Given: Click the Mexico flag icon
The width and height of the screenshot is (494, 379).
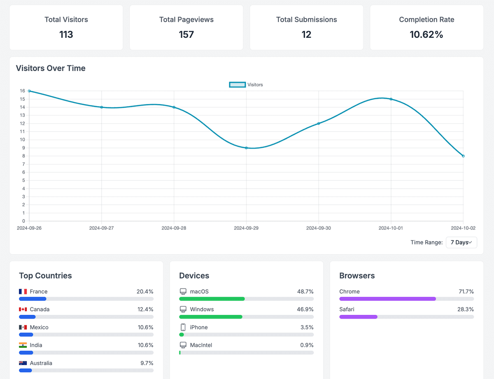Looking at the screenshot, I should click(x=23, y=327).
